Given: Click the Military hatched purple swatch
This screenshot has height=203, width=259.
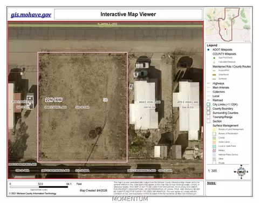Looking at the screenshot, I should [214, 151].
